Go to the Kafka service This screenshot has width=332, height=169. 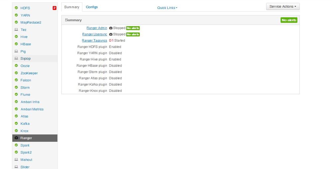click(25, 124)
